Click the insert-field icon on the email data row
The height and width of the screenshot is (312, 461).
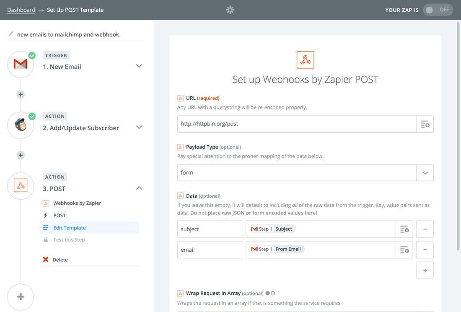[x=404, y=250]
